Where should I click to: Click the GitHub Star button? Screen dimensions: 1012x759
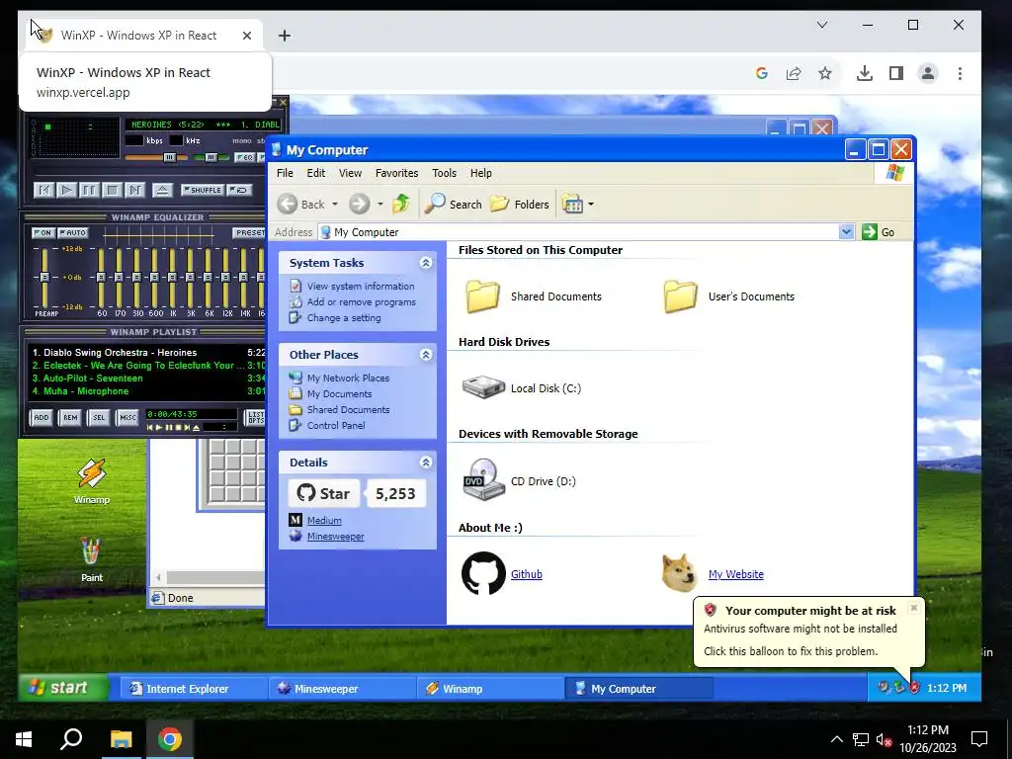[x=324, y=494]
